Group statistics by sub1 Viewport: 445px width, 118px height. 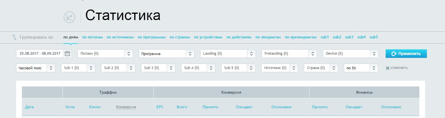point(325,37)
